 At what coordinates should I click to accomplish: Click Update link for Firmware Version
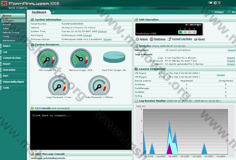click(x=107, y=40)
